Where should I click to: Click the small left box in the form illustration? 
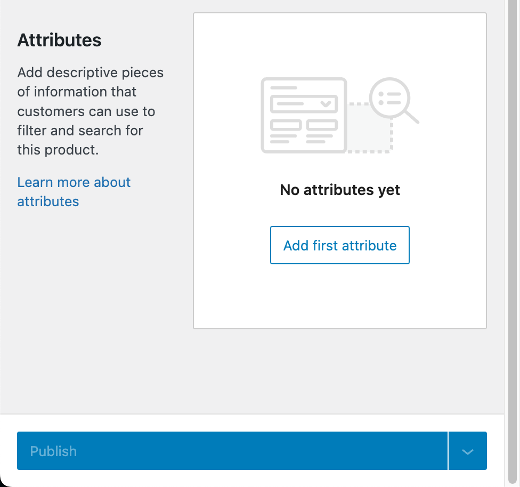286,125
